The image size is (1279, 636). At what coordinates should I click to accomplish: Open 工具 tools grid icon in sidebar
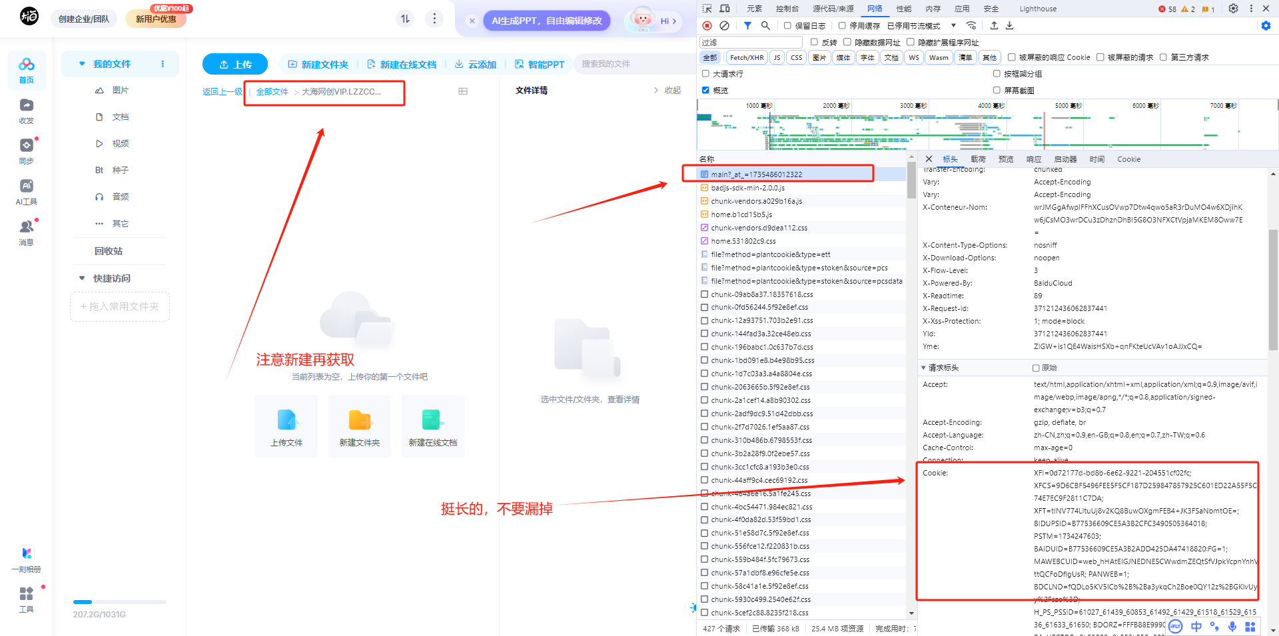point(26,599)
